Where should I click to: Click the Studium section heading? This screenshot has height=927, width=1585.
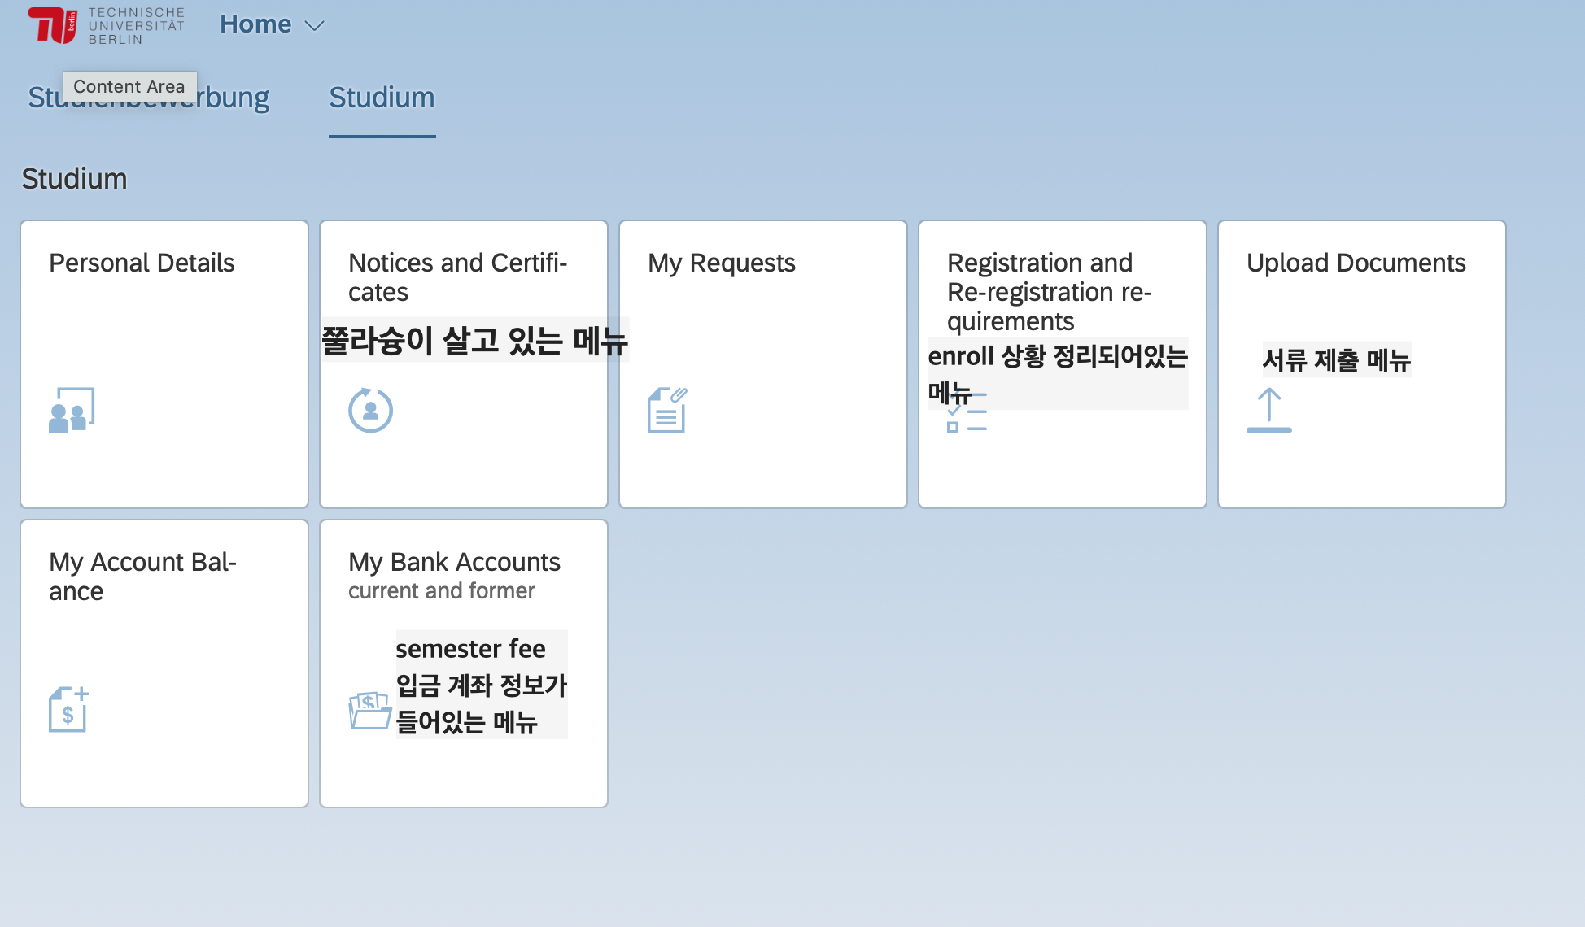coord(74,179)
